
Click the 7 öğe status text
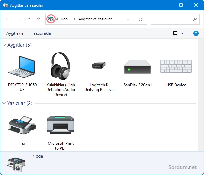tap(38, 156)
